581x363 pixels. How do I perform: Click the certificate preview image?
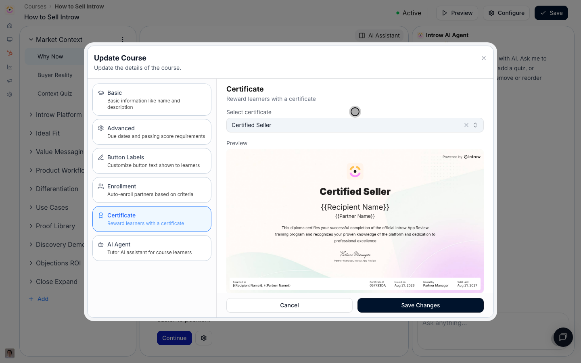[x=355, y=221]
